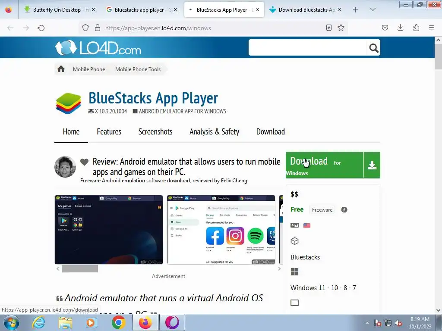Click in the LO4D search box
The image size is (442, 331).
[x=307, y=47]
